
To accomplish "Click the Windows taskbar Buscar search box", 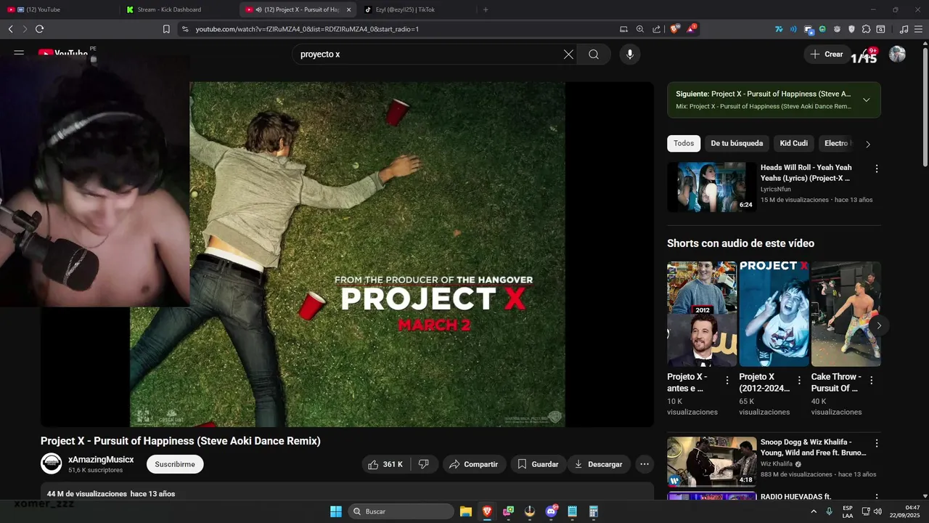I will [401, 511].
